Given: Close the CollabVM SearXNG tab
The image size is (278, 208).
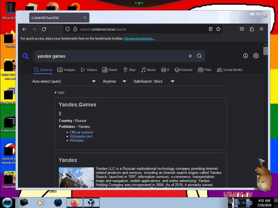Looking at the screenshot, I should coord(85,18).
